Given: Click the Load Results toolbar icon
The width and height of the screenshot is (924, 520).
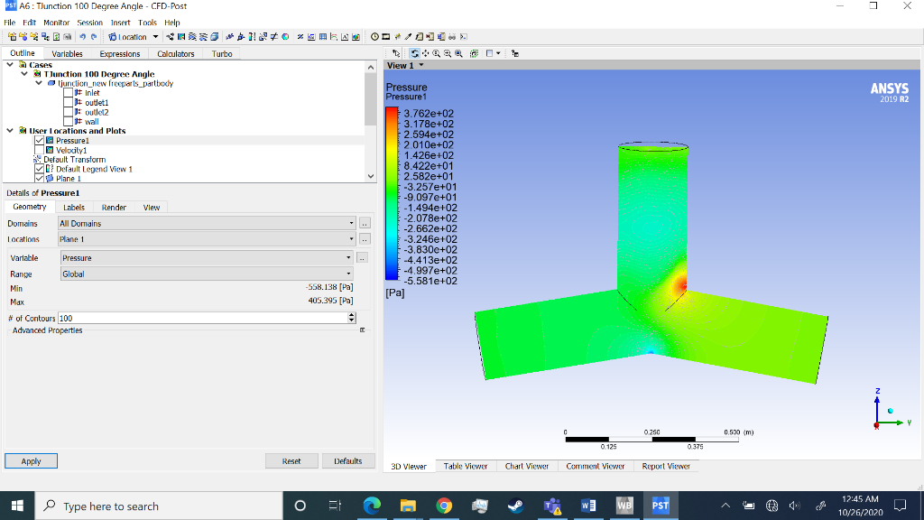Looking at the screenshot, I should [12, 36].
